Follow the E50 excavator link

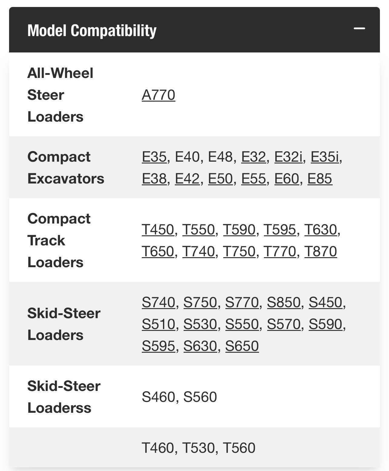[x=220, y=179]
